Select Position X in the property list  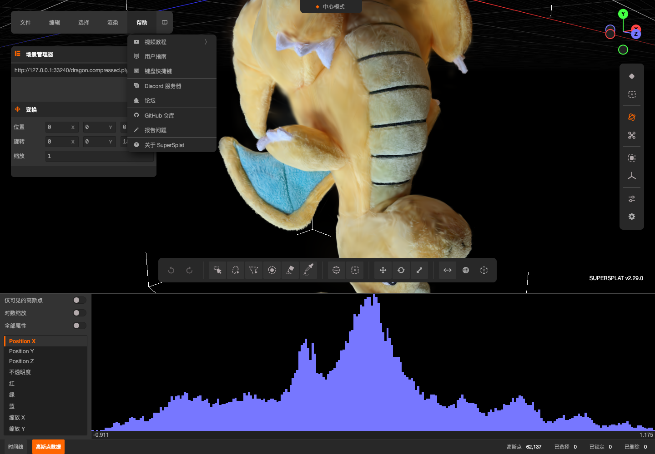(x=45, y=341)
